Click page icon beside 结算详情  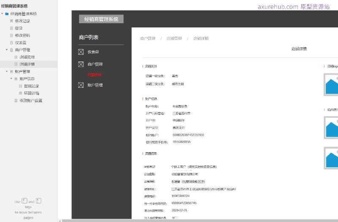pos(20,93)
